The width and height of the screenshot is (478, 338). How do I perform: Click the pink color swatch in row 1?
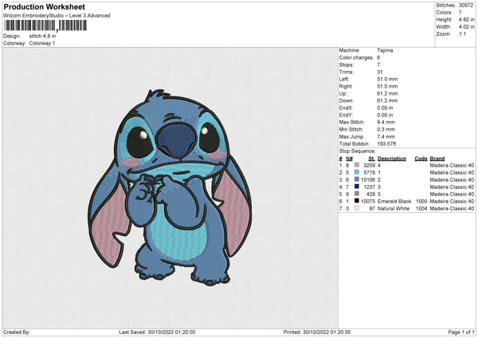(356, 165)
